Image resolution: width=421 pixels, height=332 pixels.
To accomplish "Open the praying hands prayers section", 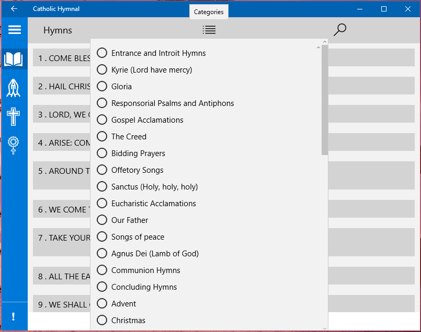I will (x=14, y=88).
